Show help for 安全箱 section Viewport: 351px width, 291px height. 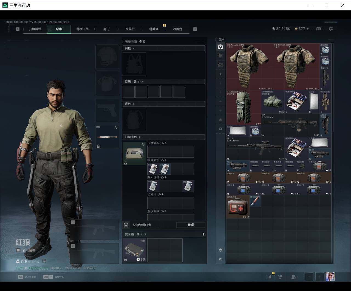pyautogui.click(x=145, y=234)
